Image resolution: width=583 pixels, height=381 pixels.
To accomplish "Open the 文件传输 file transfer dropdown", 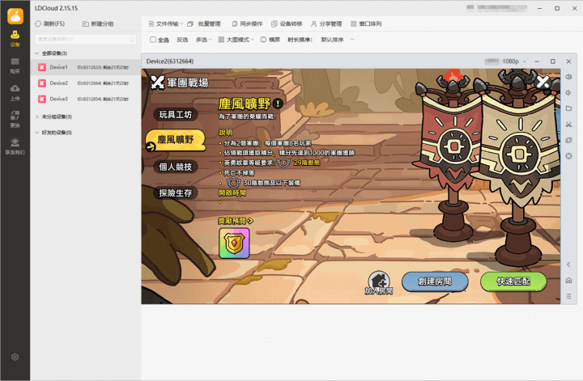I will [165, 23].
